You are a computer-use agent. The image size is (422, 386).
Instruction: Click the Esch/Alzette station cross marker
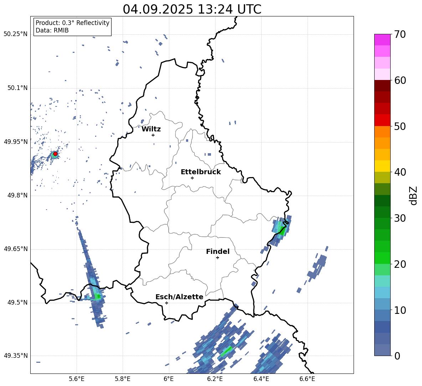[166, 303]
